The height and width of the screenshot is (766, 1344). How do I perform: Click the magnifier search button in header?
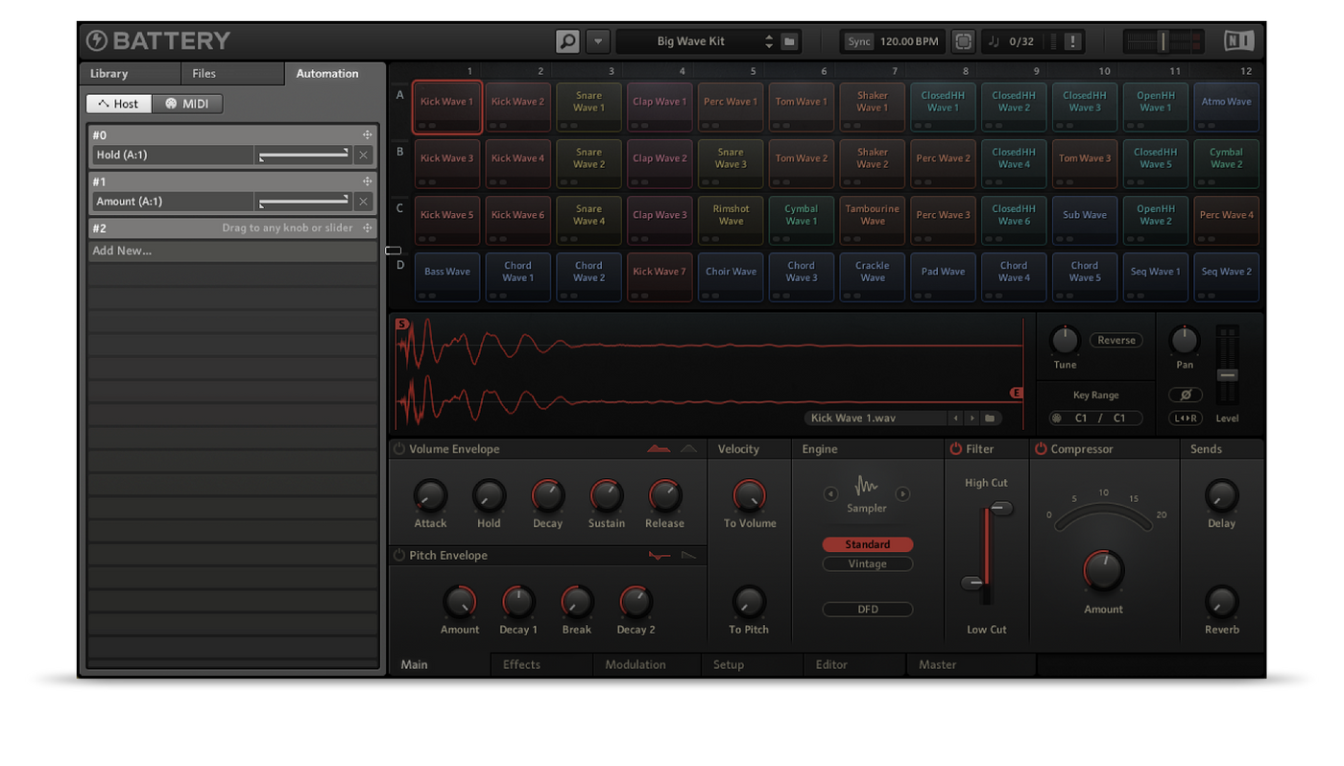567,41
